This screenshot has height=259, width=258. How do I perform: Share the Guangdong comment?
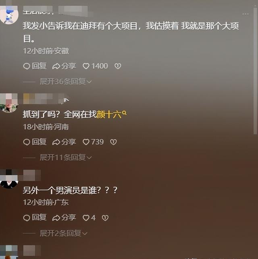[x=64, y=218]
